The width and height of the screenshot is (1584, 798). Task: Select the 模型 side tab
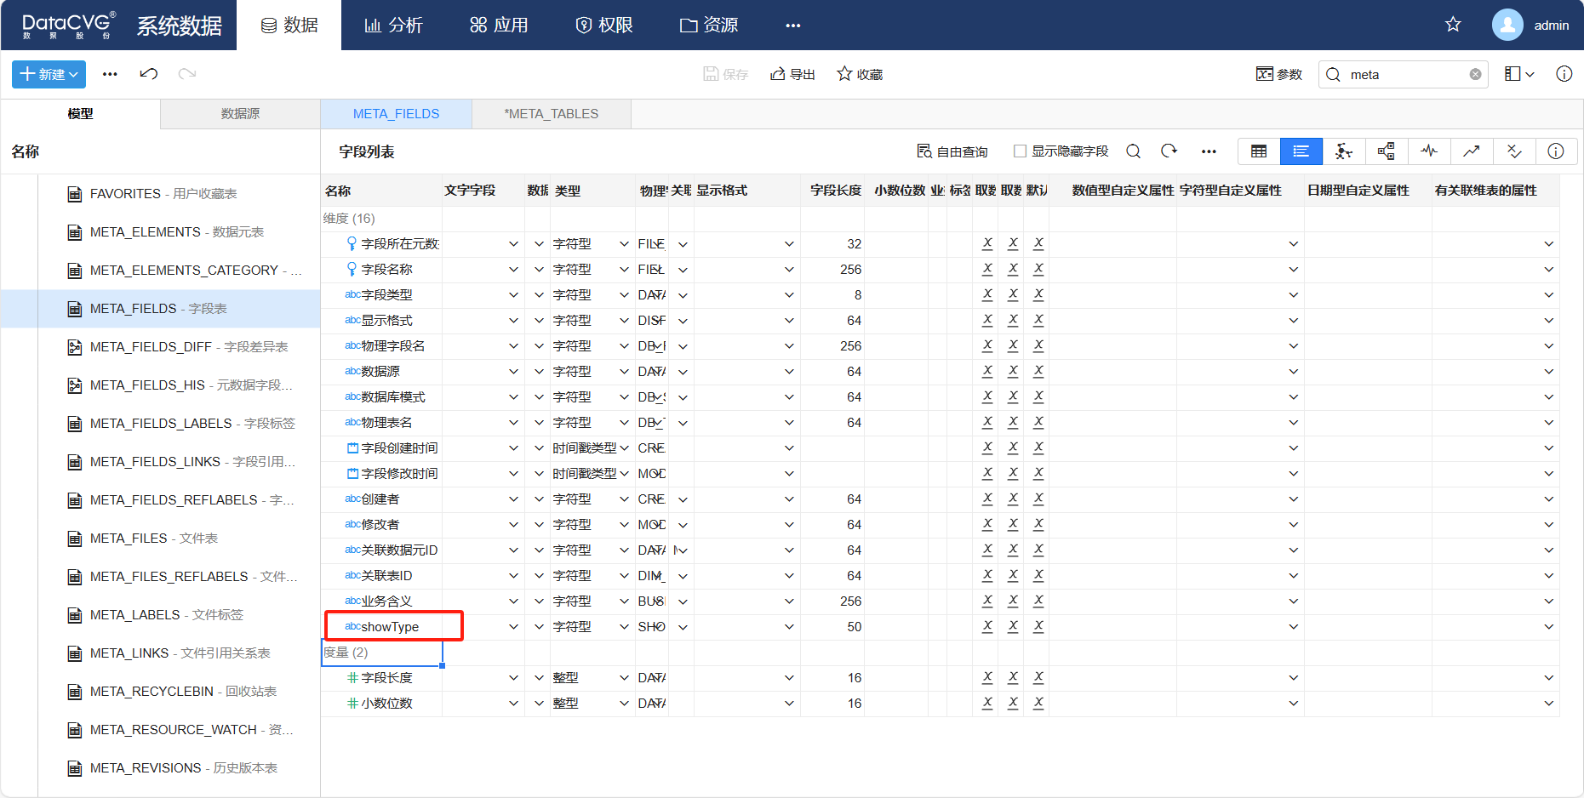coord(80,114)
